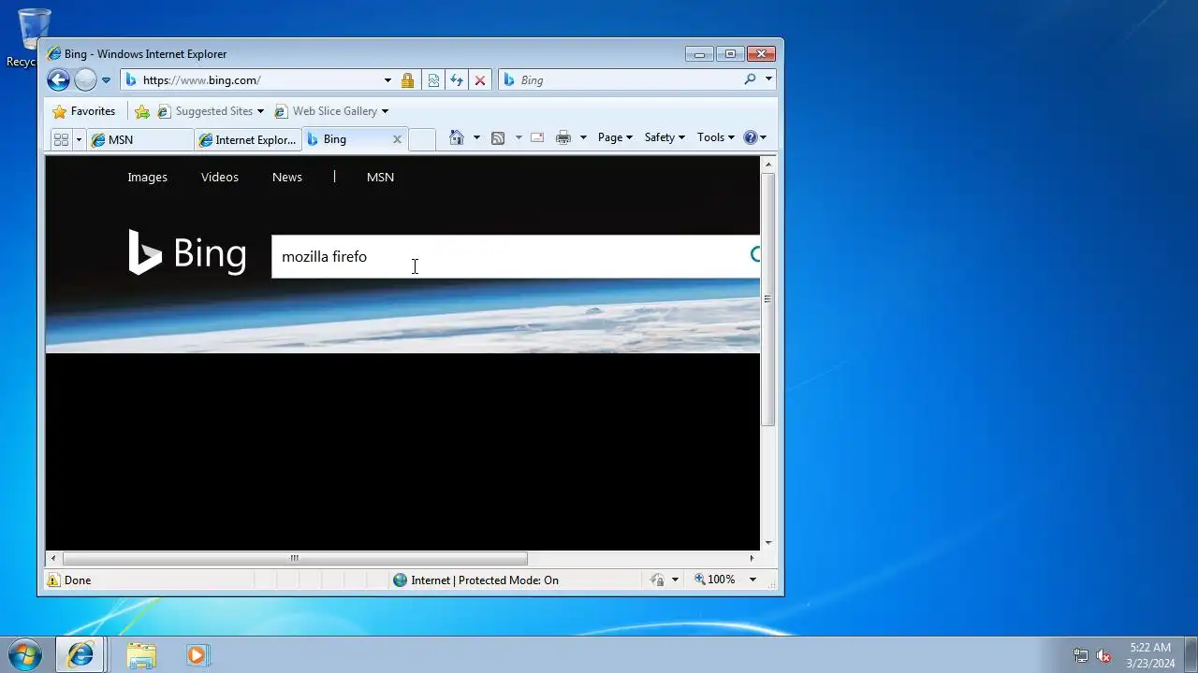
Task: Open a new blank tab
Action: (x=422, y=139)
